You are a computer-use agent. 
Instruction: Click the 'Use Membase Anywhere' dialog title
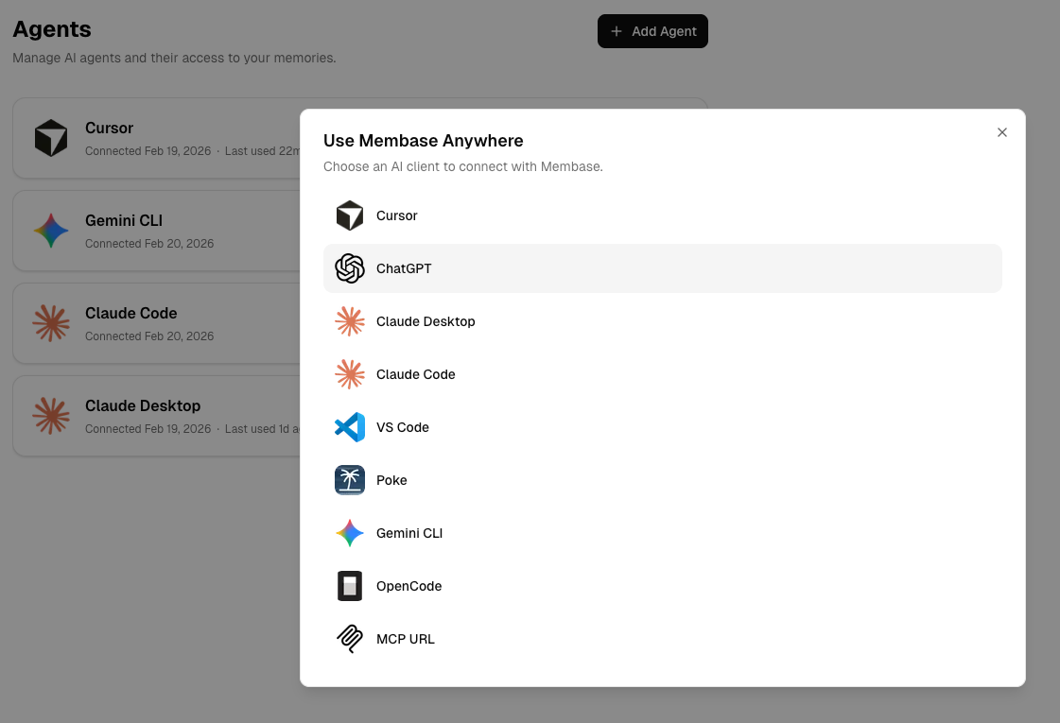coord(424,141)
